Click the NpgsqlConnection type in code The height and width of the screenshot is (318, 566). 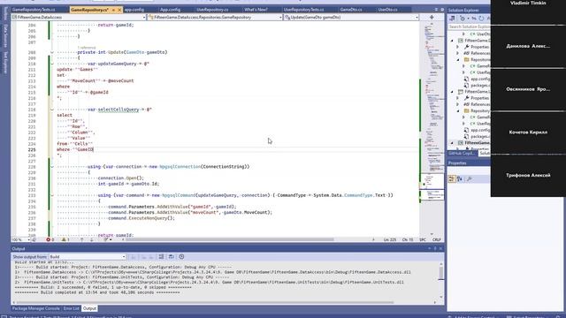click(x=180, y=167)
